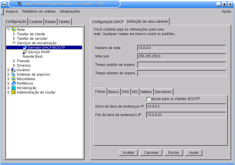Click the Servidor DHCP/BOOTP gear icon
The height and width of the screenshot is (165, 235).
click(25, 48)
